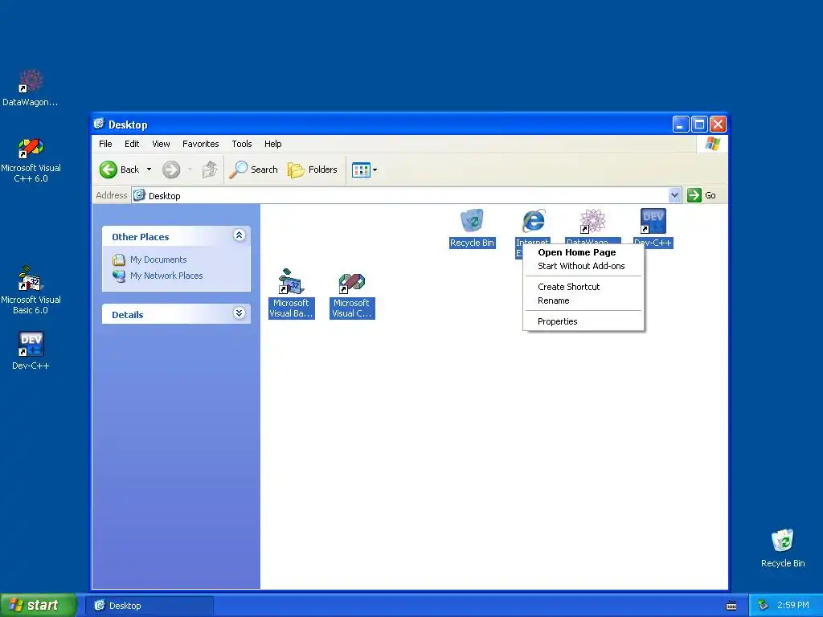This screenshot has height=617, width=823.
Task: Choose Open Home Page from context menu
Action: coord(577,252)
